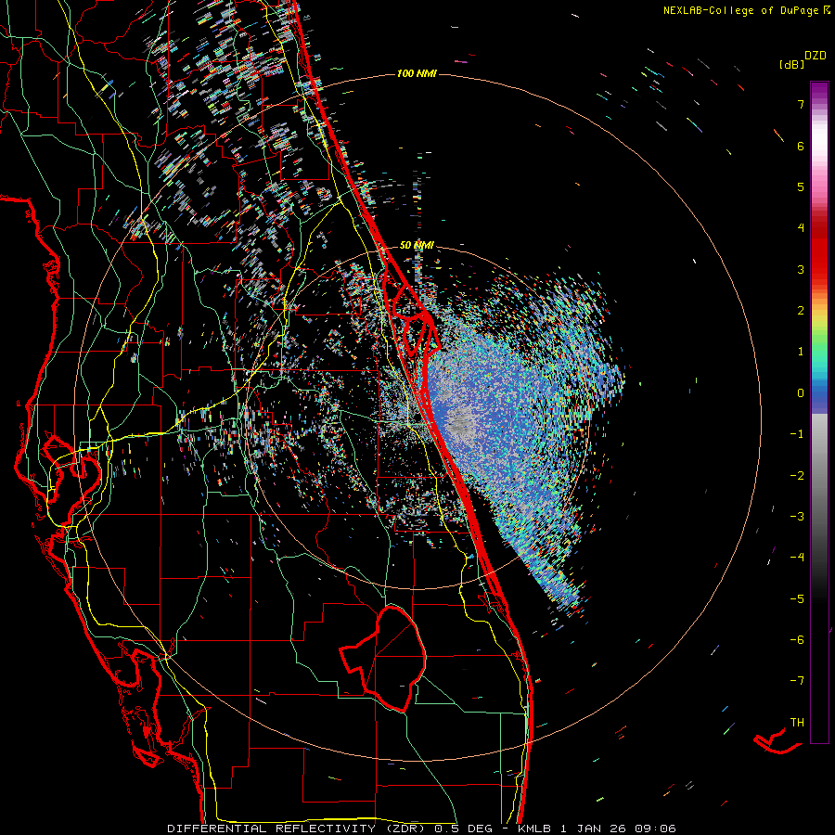Screen dimensions: 835x835
Task: Click the 5 value on the ZDR scale
Action: [801, 186]
